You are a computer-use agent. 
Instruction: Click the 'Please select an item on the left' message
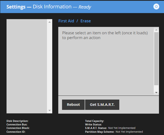click(x=105, y=35)
